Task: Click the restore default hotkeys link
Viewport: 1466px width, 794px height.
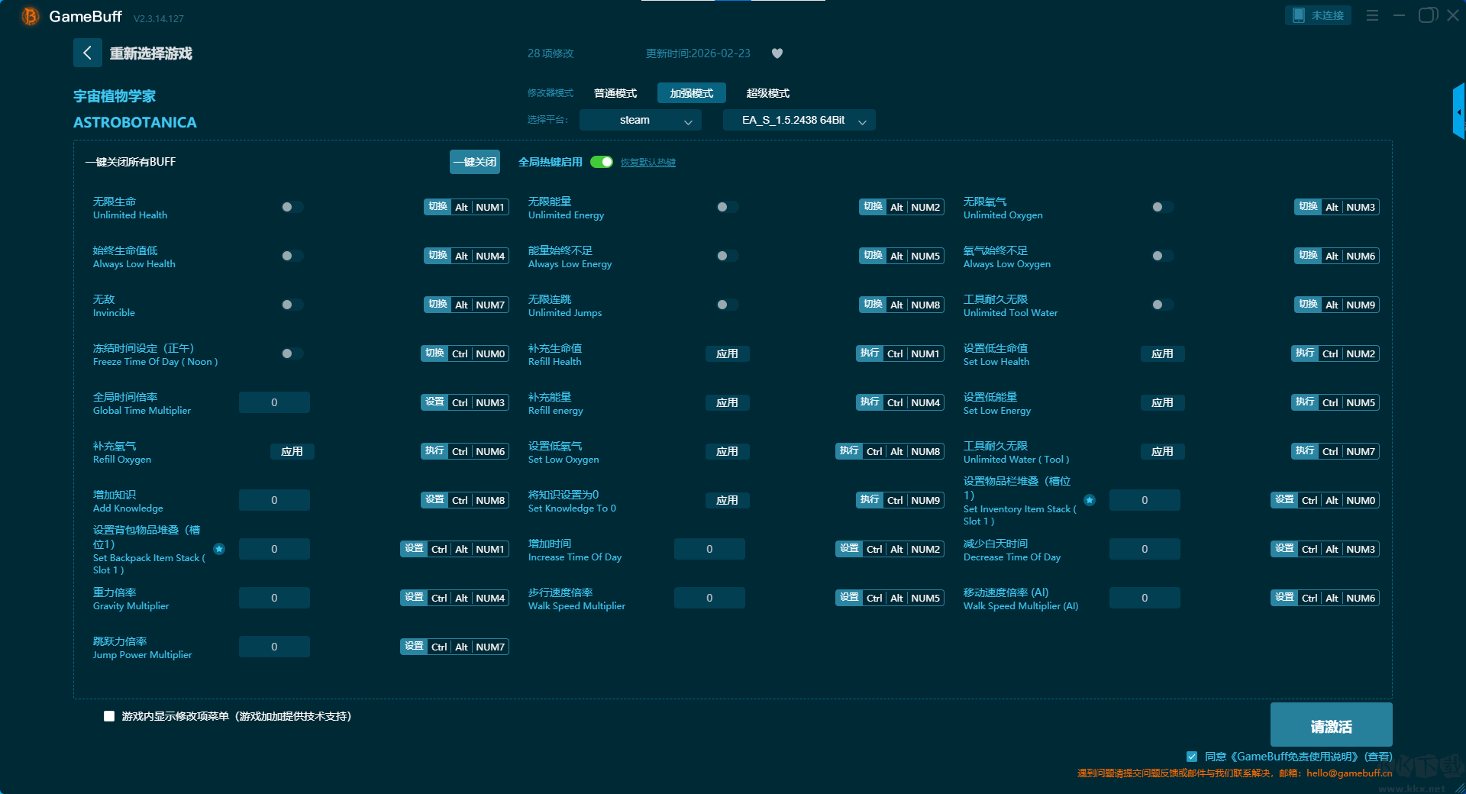Action: pos(647,163)
